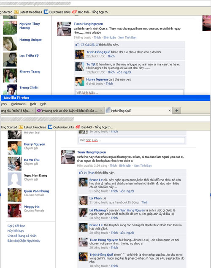Click Xem Tình Bạn on upper post
Viewport: 211px width, 268px height.
tap(127, 38)
